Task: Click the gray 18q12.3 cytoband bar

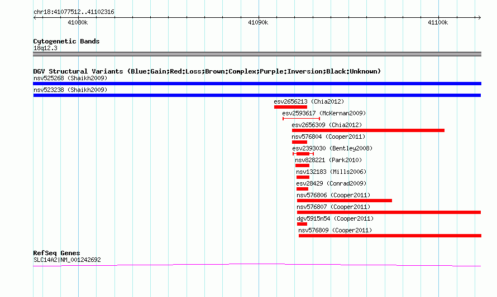Action: tap(257, 54)
